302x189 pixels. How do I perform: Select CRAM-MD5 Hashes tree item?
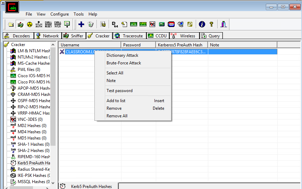coord(34,94)
